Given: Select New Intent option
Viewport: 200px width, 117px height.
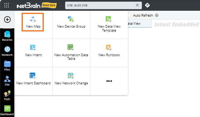Looking at the screenshot, I should [33, 51].
